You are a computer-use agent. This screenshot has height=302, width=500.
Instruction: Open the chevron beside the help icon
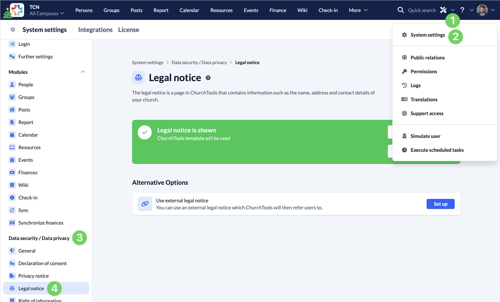coord(472,10)
